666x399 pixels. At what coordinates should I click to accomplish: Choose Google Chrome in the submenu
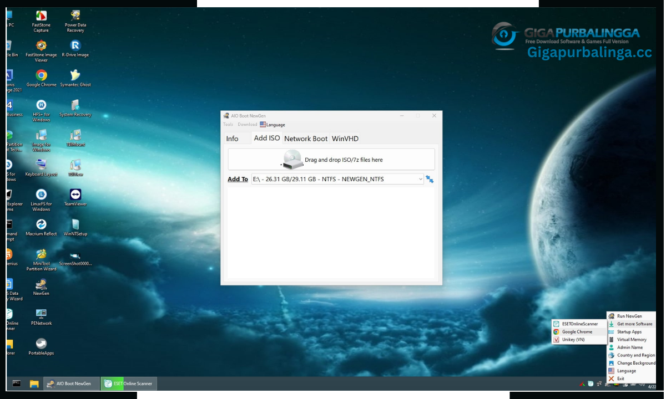[579, 332]
